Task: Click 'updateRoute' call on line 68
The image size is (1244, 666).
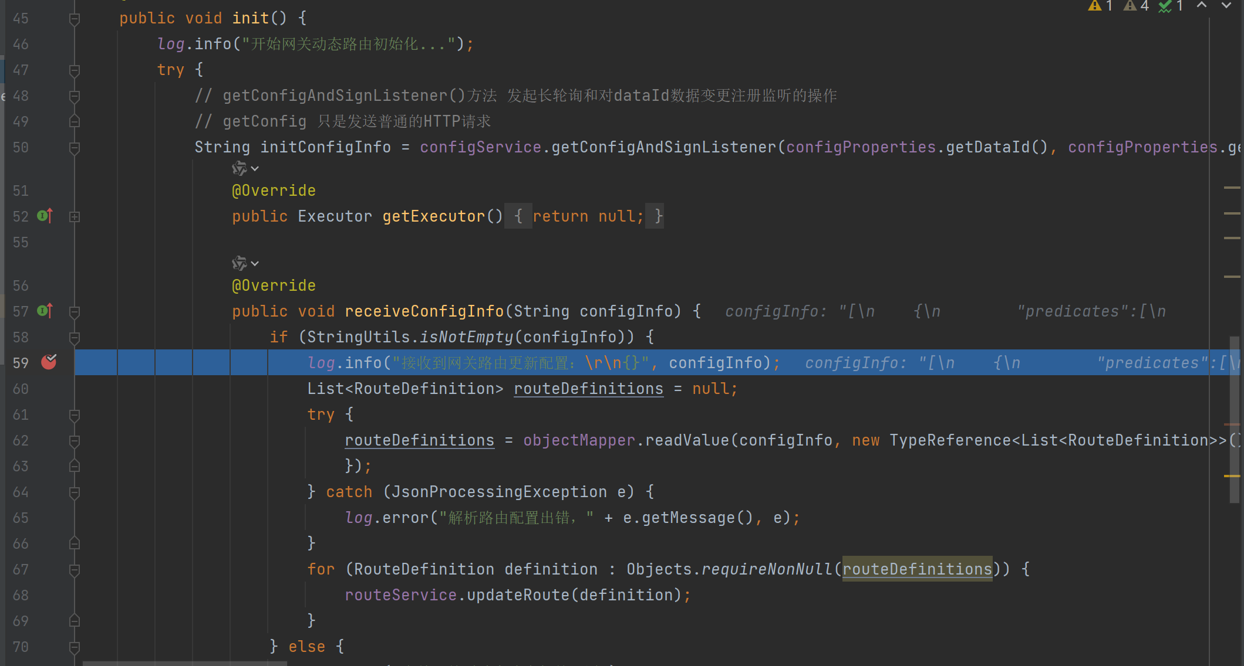Action: tap(518, 594)
